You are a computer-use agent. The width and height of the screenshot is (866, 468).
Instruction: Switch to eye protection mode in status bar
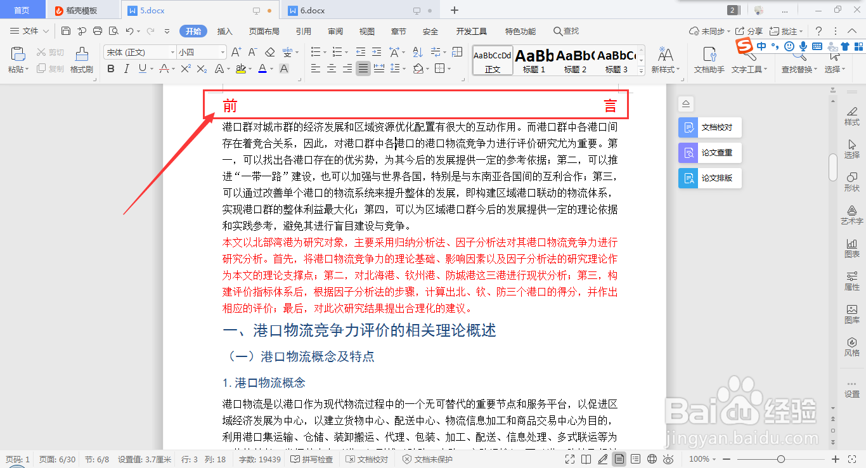(x=668, y=459)
